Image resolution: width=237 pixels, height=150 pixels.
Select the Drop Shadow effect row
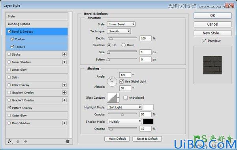[37, 123]
